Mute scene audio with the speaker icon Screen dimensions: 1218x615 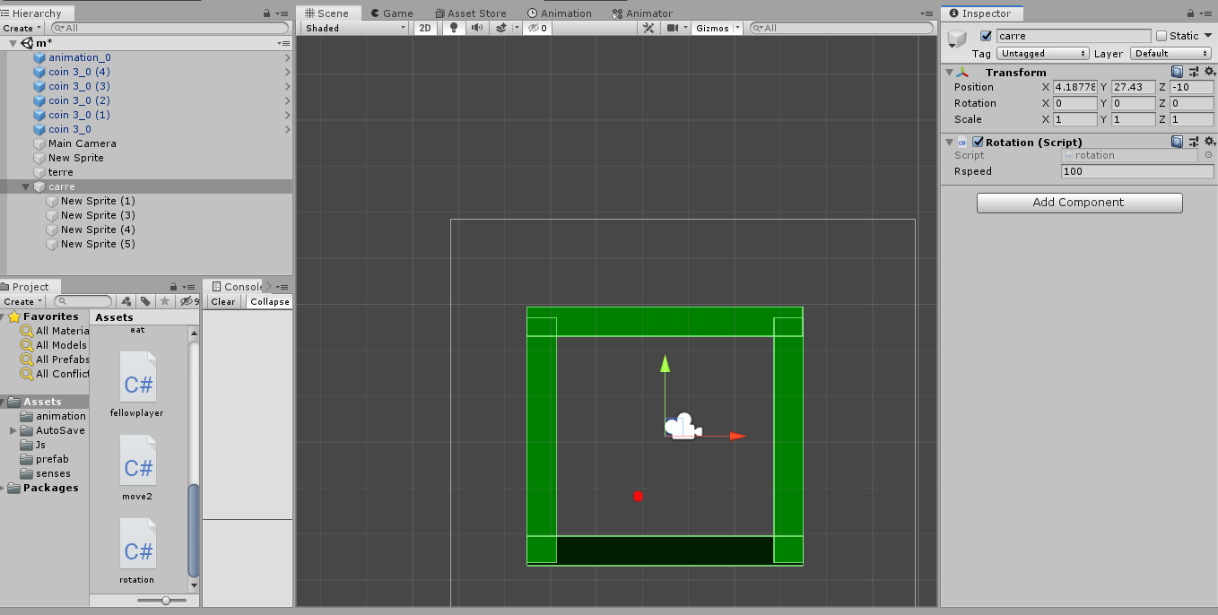point(476,28)
